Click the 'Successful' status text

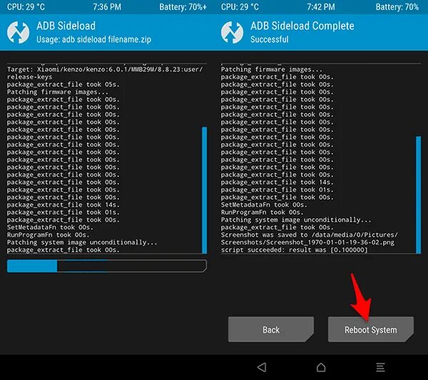(270, 39)
